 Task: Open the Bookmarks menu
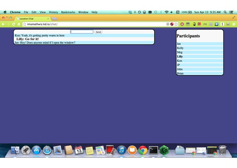(x=68, y=12)
